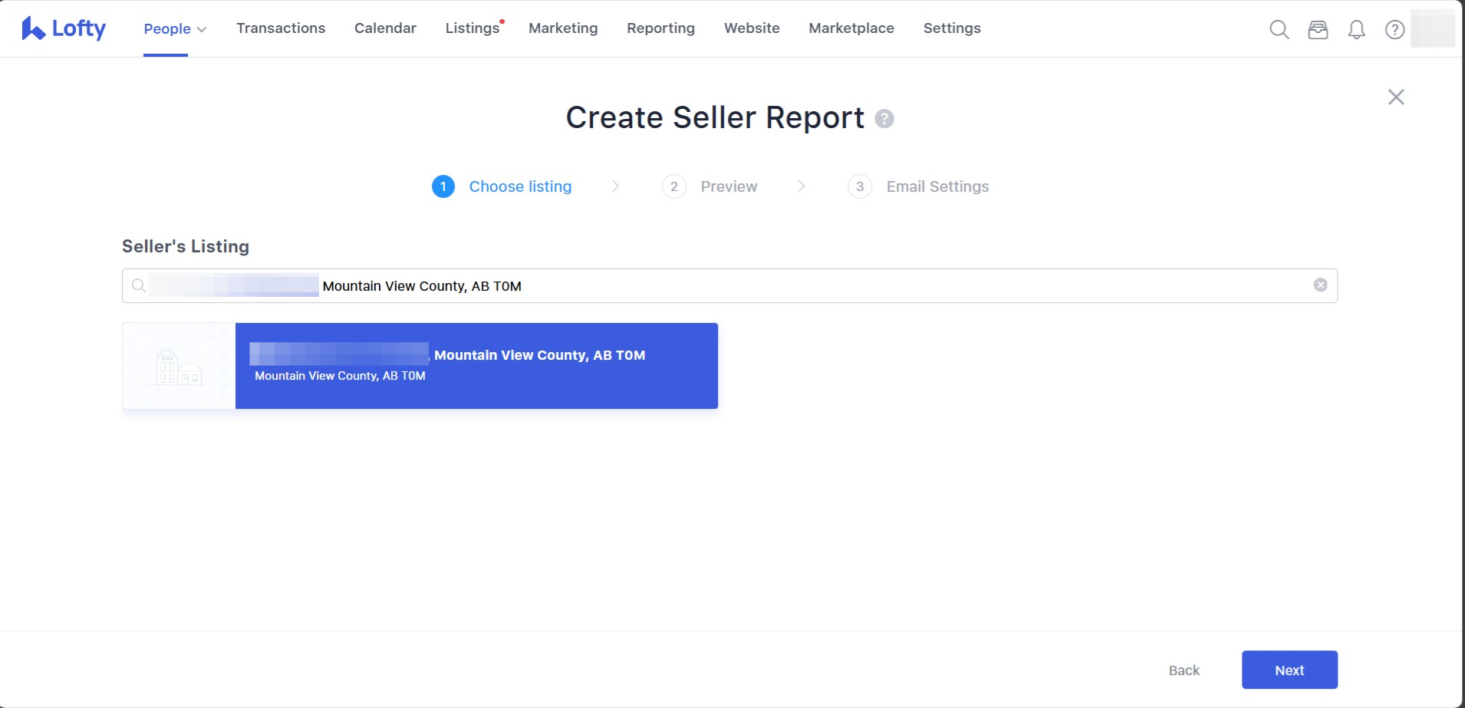Viewport: 1465px width, 708px height.
Task: Open the Marketing menu
Action: tap(563, 28)
